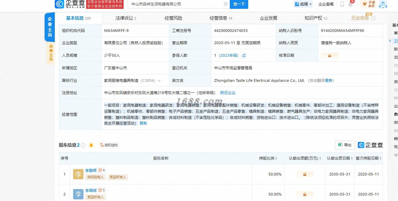Click the orange bell monitor icon
398x201 pixels.
91,145
